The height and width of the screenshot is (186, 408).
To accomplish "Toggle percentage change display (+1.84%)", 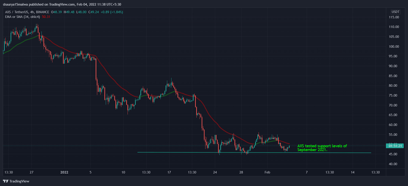I will [116, 12].
